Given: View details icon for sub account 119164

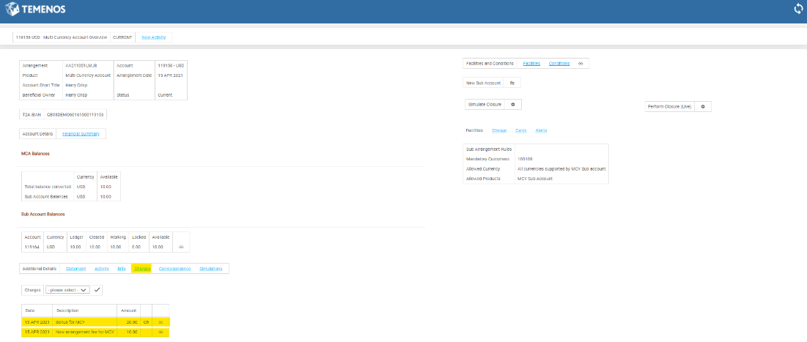Looking at the screenshot, I should 181,247.
